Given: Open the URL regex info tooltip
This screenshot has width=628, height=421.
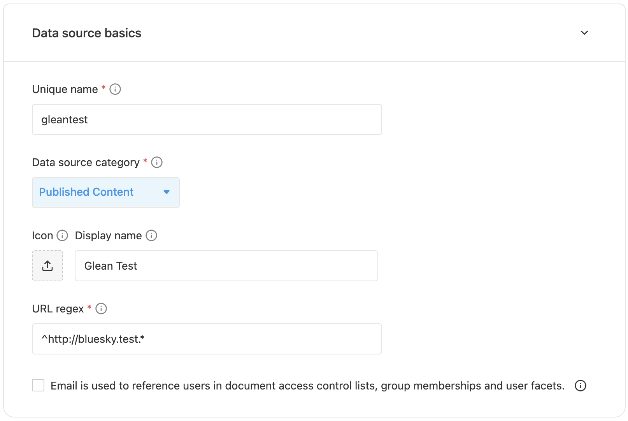Looking at the screenshot, I should (101, 309).
